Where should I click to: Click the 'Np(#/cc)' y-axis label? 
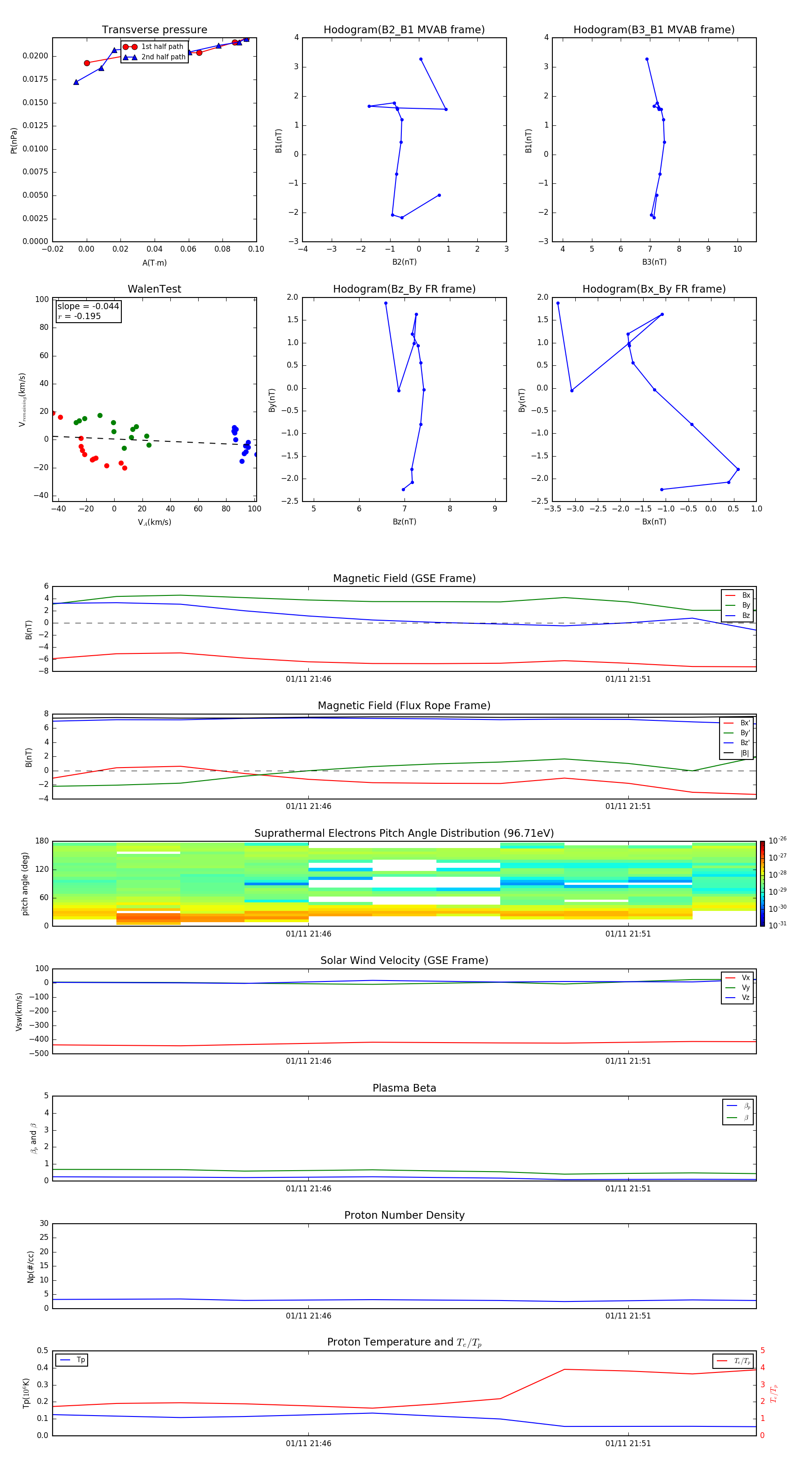31,1266
